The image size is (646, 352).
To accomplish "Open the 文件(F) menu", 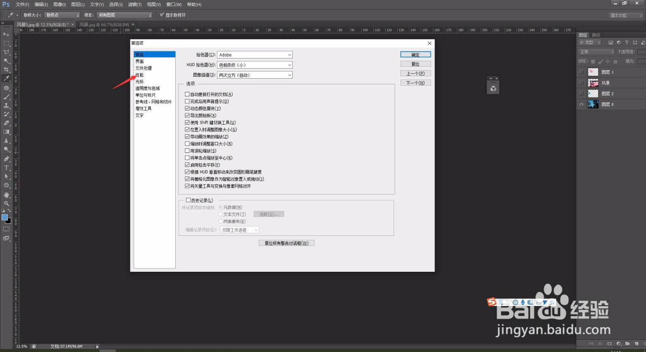I will coord(22,4).
